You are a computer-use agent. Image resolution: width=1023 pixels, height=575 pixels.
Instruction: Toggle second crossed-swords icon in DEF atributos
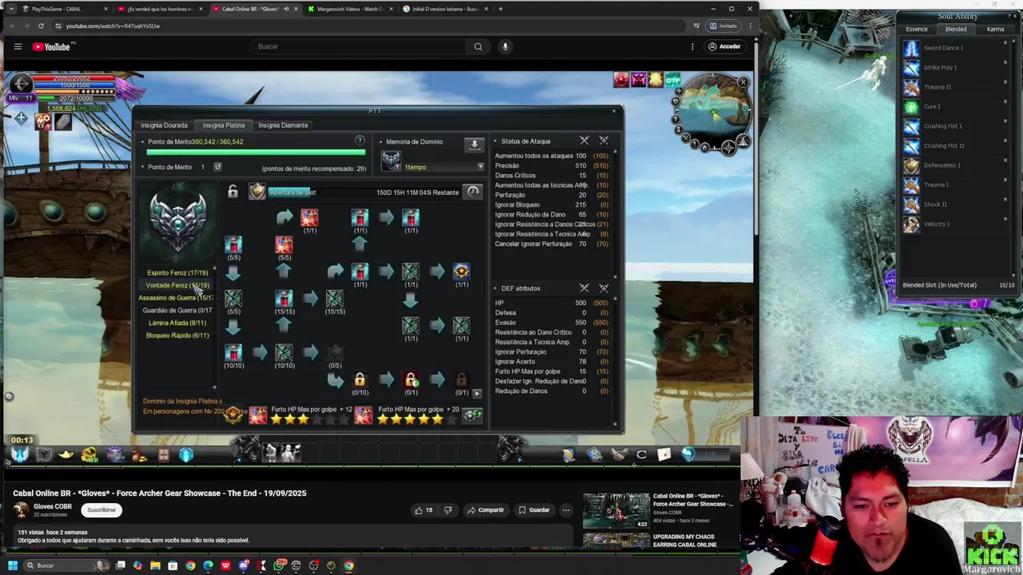pos(603,287)
